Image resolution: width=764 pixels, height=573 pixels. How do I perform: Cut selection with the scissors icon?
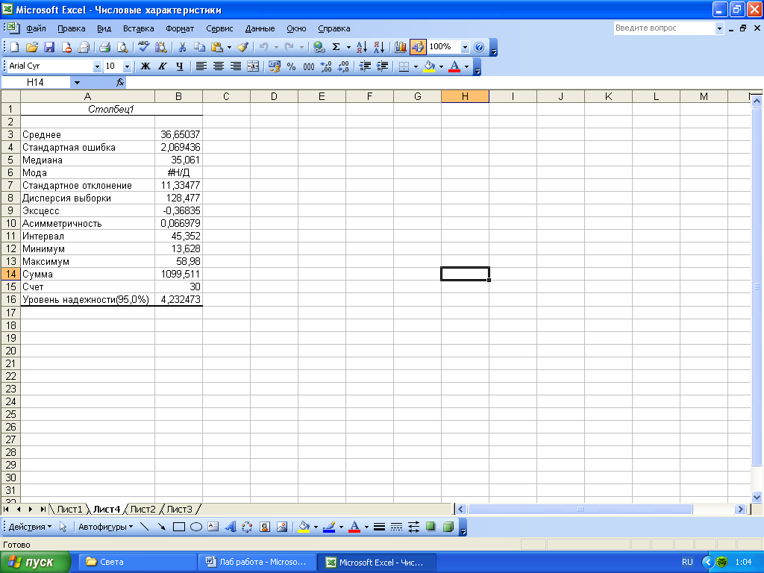click(182, 47)
